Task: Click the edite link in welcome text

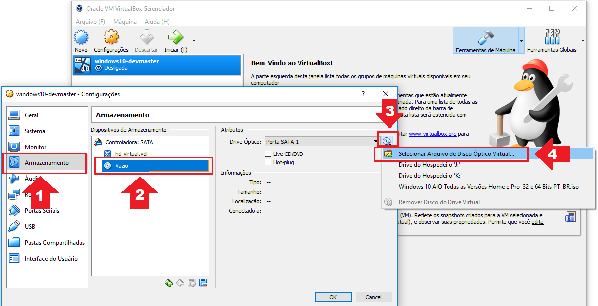Action: click(x=537, y=222)
